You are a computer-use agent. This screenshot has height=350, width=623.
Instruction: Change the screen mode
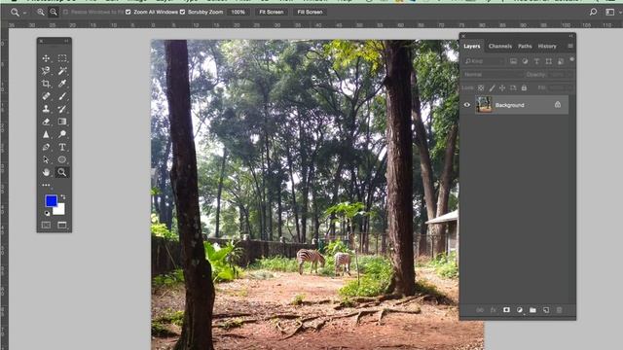[62, 225]
